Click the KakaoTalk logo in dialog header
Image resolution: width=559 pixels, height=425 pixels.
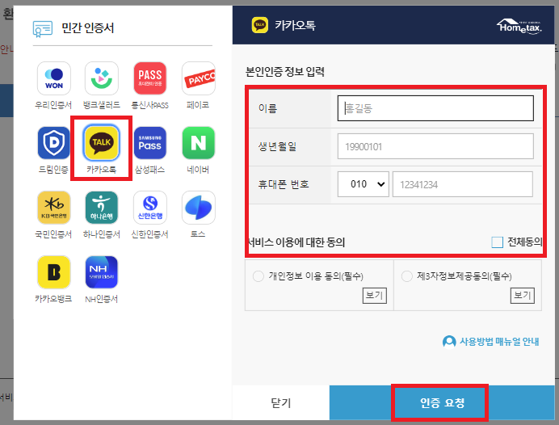(260, 25)
